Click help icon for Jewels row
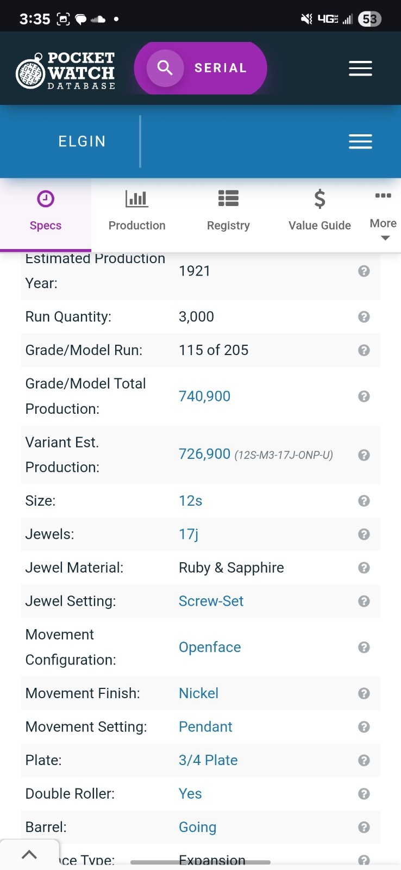Screen dimensions: 401x870 [364, 535]
